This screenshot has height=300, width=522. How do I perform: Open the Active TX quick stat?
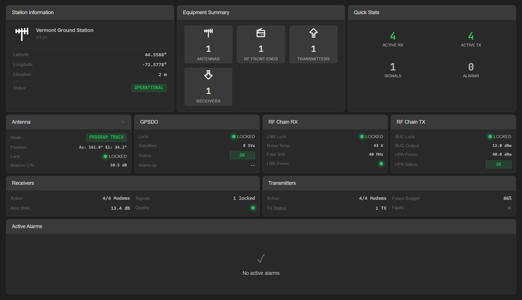point(471,39)
